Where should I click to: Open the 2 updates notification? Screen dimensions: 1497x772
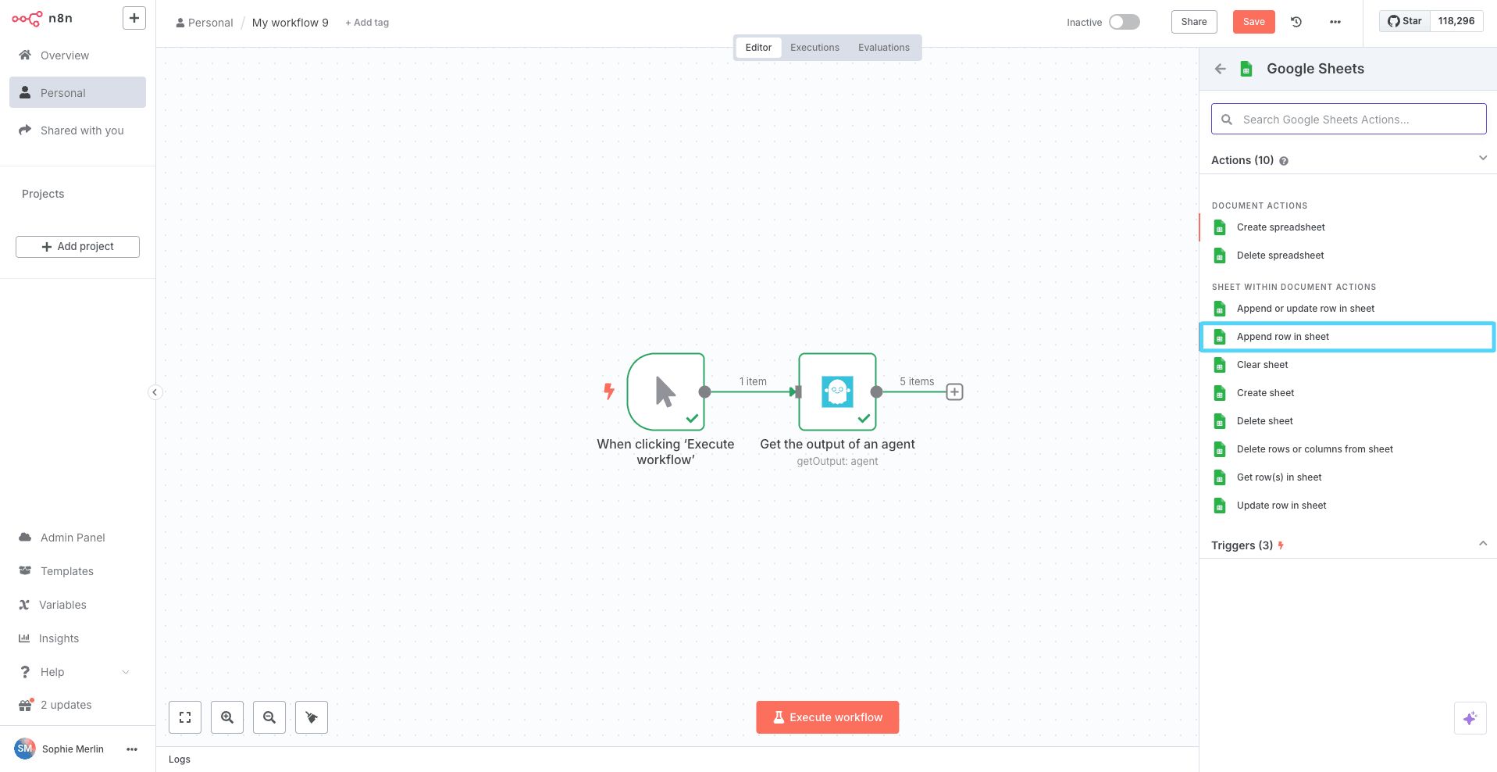point(77,705)
